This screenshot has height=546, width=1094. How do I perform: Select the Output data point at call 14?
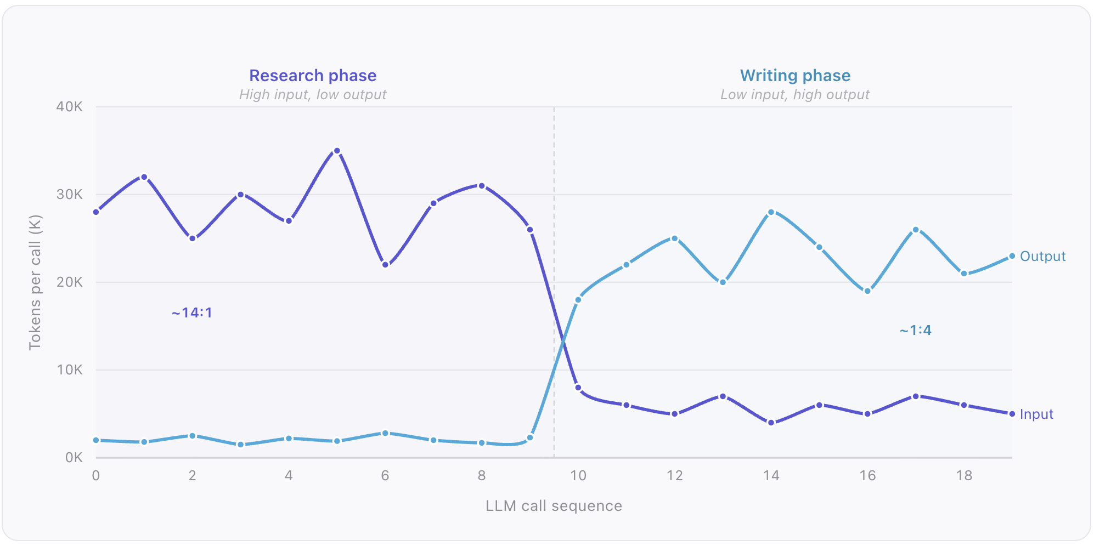[x=771, y=212]
